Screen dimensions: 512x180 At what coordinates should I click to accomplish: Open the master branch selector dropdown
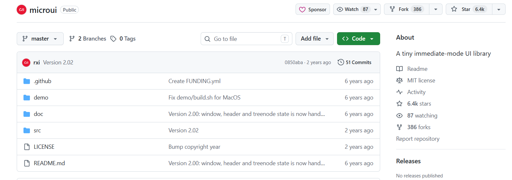pos(40,39)
